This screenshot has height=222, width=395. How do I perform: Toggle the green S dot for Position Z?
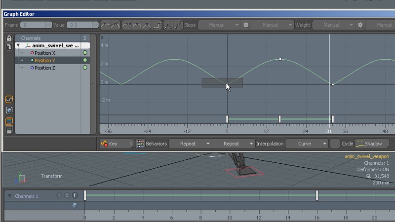pyautogui.click(x=85, y=68)
